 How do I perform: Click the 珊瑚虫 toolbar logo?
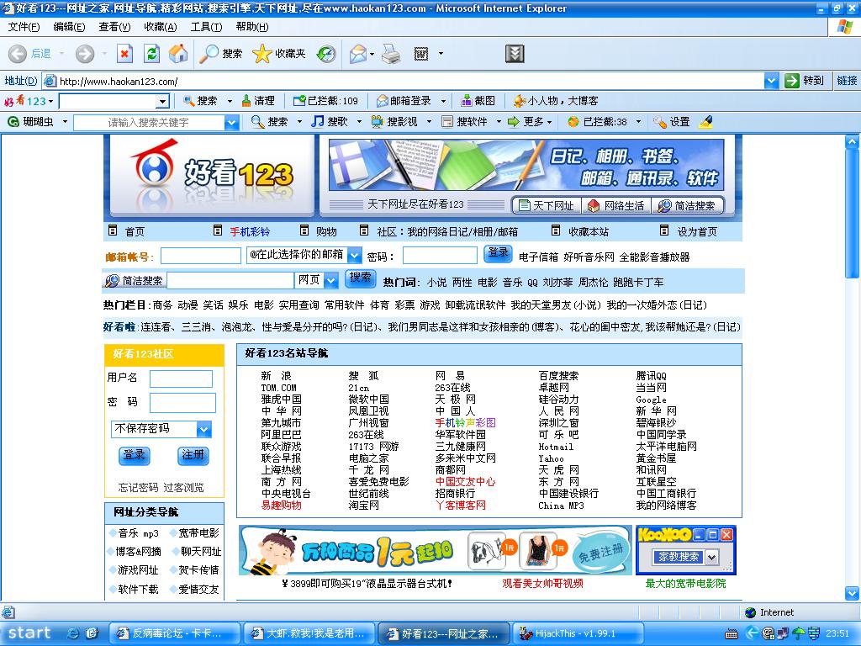31,121
